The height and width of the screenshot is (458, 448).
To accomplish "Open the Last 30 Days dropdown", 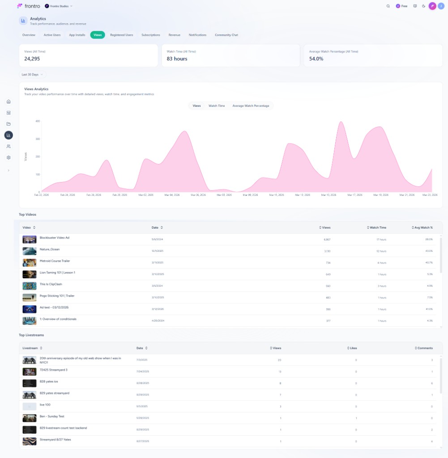I will (32, 75).
